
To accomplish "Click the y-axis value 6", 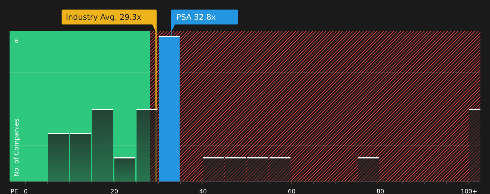I will pos(17,41).
